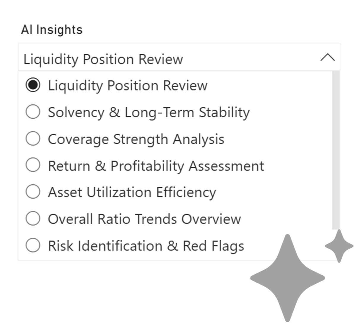Click the Coverage Strength Analysis option text
This screenshot has height=330, width=356.
point(136,139)
